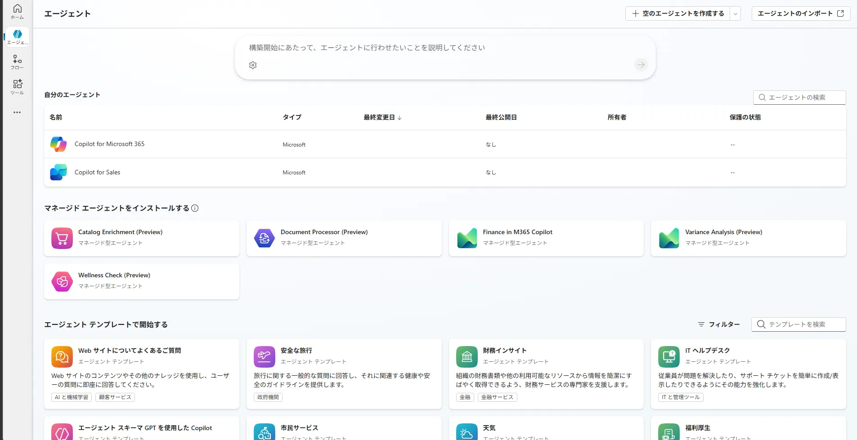Image resolution: width=857 pixels, height=440 pixels.
Task: Click the info icon beside マネージド エージェント heading
Action: click(x=195, y=208)
